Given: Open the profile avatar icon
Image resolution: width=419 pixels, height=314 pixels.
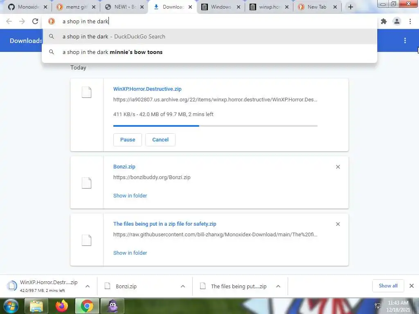Looking at the screenshot, I should click(x=397, y=21).
